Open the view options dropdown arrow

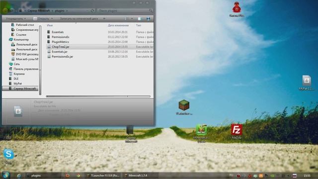pyautogui.click(x=132, y=19)
